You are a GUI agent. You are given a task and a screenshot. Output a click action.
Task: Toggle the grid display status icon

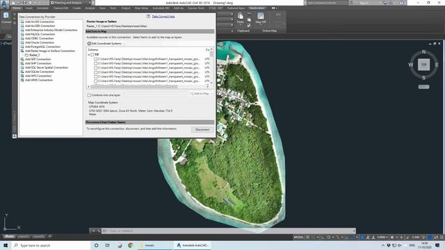pyautogui.click(x=307, y=237)
